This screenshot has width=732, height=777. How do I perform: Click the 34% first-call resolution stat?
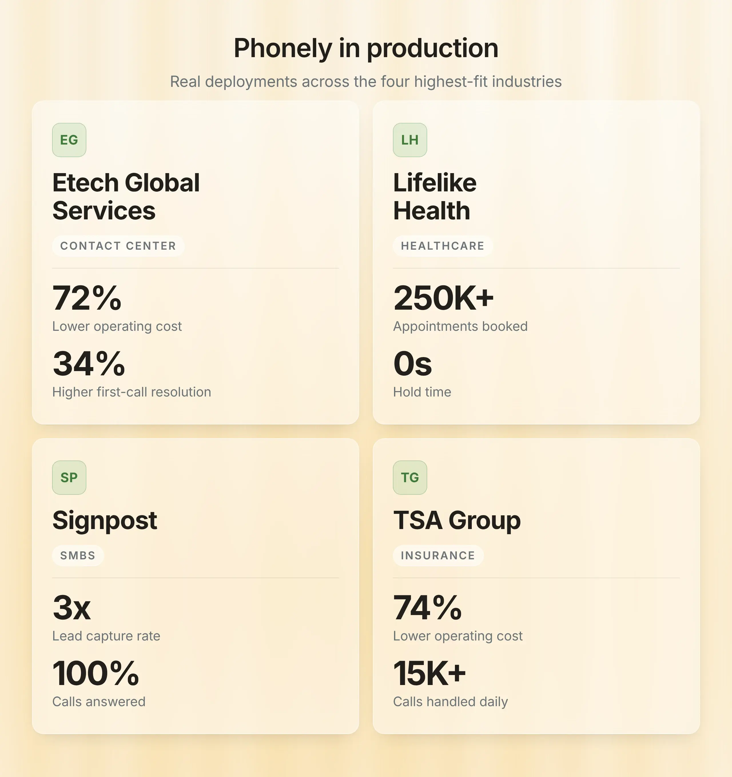point(89,364)
